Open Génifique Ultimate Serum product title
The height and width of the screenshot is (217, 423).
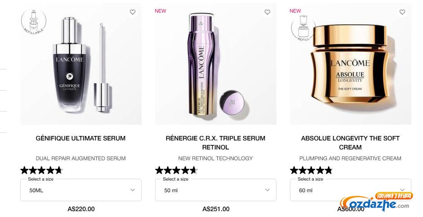coord(80,138)
